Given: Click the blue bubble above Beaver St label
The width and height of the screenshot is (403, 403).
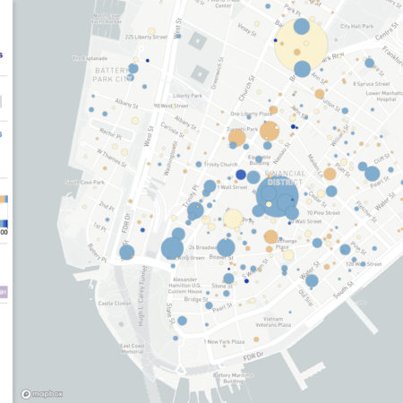Looking at the screenshot, I should tap(226, 247).
